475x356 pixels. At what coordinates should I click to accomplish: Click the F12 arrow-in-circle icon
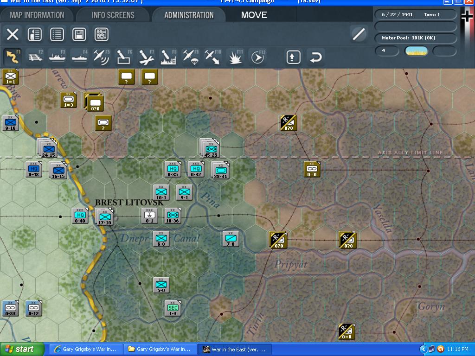pos(257,57)
